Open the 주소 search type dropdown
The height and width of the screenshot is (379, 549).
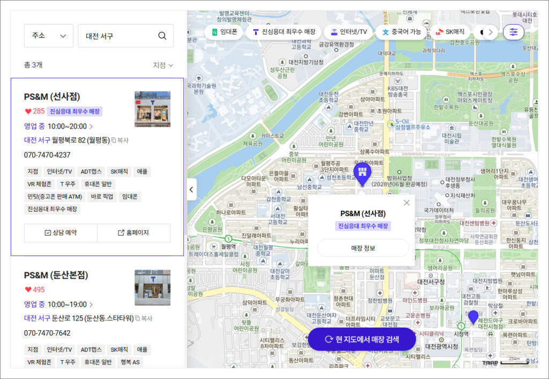click(x=49, y=36)
